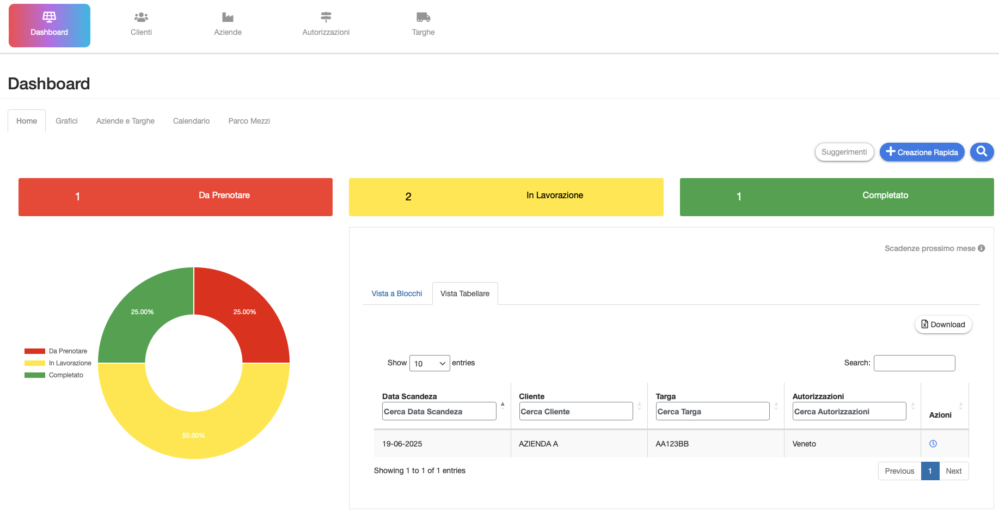The width and height of the screenshot is (999, 514).
Task: Focus the Cerca Targa filter field
Action: click(x=712, y=412)
